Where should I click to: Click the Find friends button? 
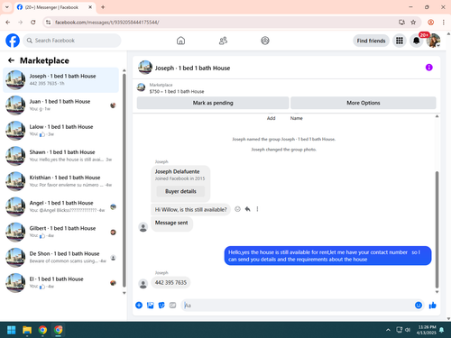371,41
